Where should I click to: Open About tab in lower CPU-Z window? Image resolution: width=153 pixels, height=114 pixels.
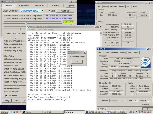click(136, 53)
